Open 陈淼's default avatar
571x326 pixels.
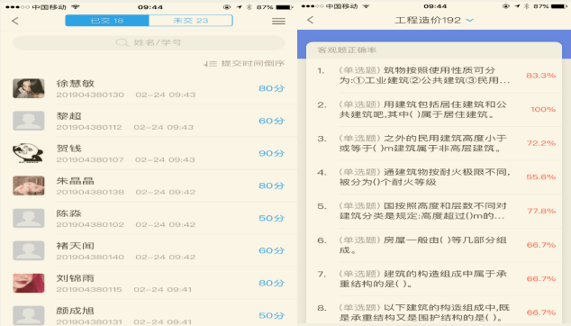click(x=29, y=218)
